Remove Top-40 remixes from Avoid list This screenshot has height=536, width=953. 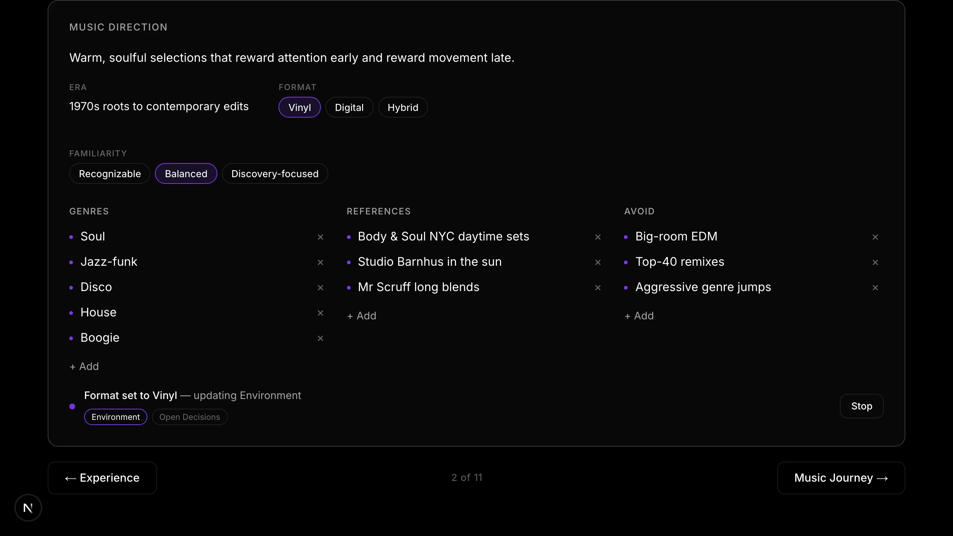[x=875, y=262]
